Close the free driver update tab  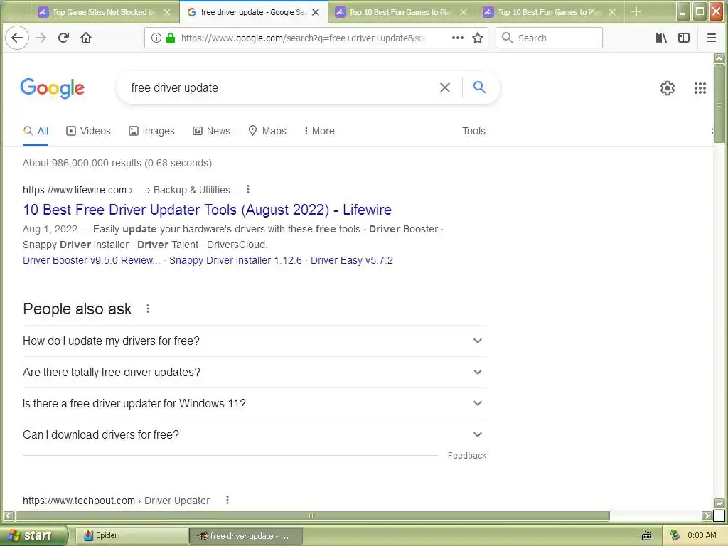pyautogui.click(x=316, y=12)
